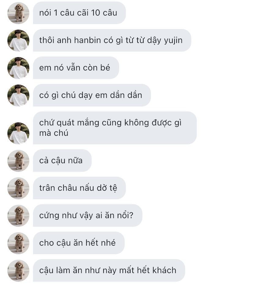
Task: Click the "trân châu nấu dở tệ" message
Action: pyautogui.click(x=79, y=188)
